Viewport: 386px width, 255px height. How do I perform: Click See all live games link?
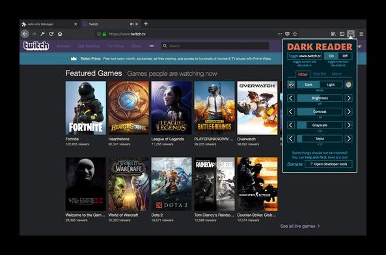tap(300, 226)
